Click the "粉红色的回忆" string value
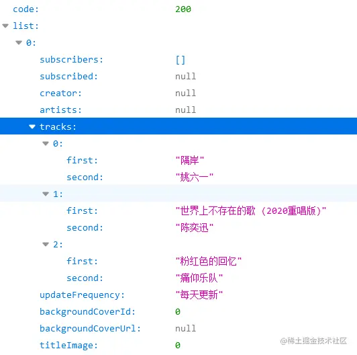The image size is (357, 355). (209, 262)
